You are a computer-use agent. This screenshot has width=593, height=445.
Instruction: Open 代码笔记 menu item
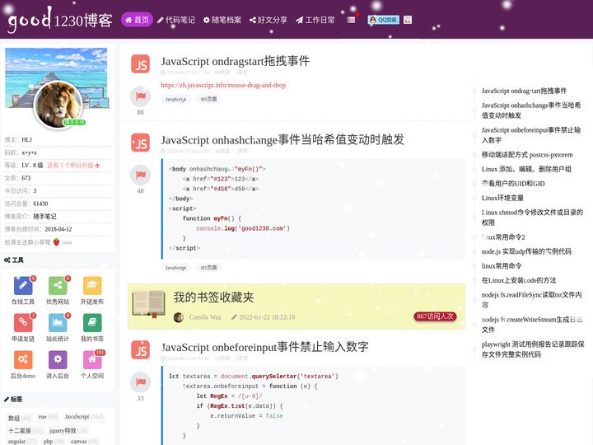click(176, 20)
